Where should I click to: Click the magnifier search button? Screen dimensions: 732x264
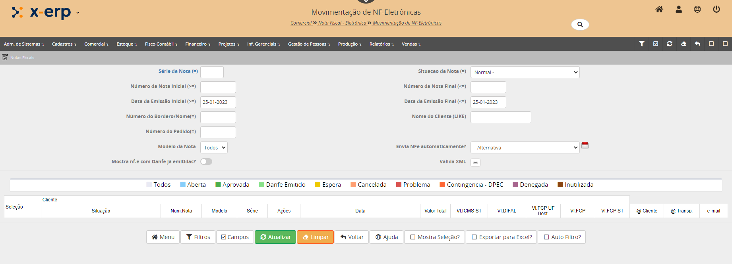click(580, 25)
